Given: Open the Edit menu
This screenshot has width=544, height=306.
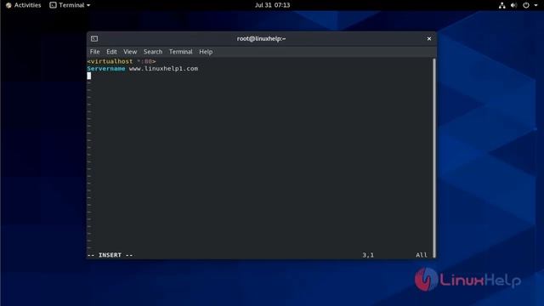Looking at the screenshot, I should pyautogui.click(x=111, y=52).
